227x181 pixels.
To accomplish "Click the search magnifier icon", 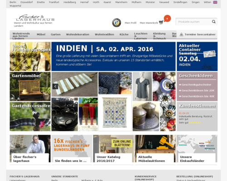I will click(x=214, y=22).
